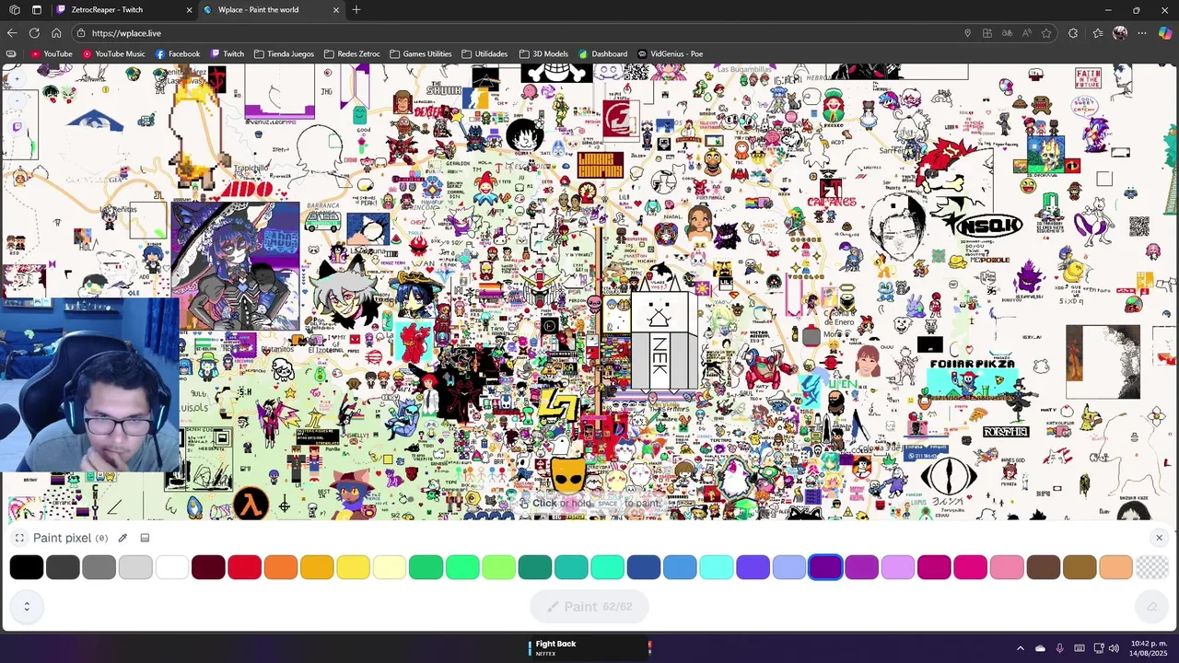Expand the color palette chevron toggle
This screenshot has width=1179, height=663.
[27, 606]
